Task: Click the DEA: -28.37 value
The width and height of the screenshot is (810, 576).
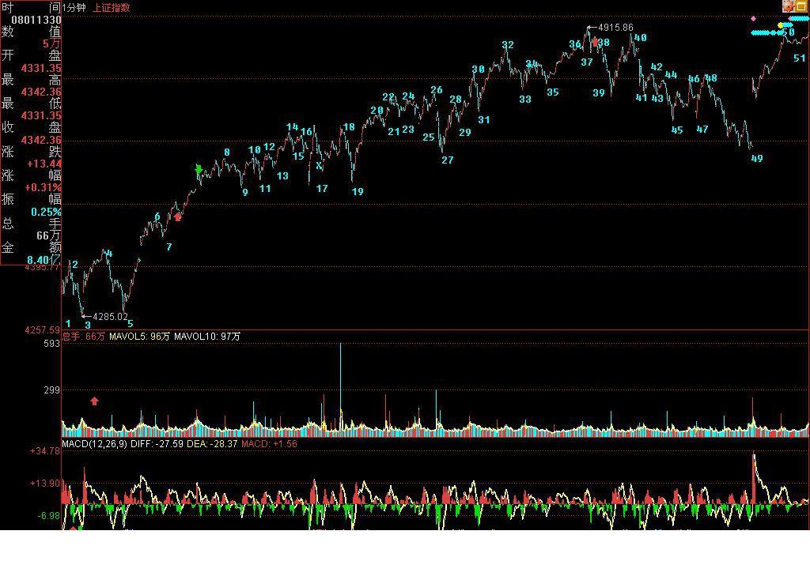Action: pyautogui.click(x=212, y=444)
